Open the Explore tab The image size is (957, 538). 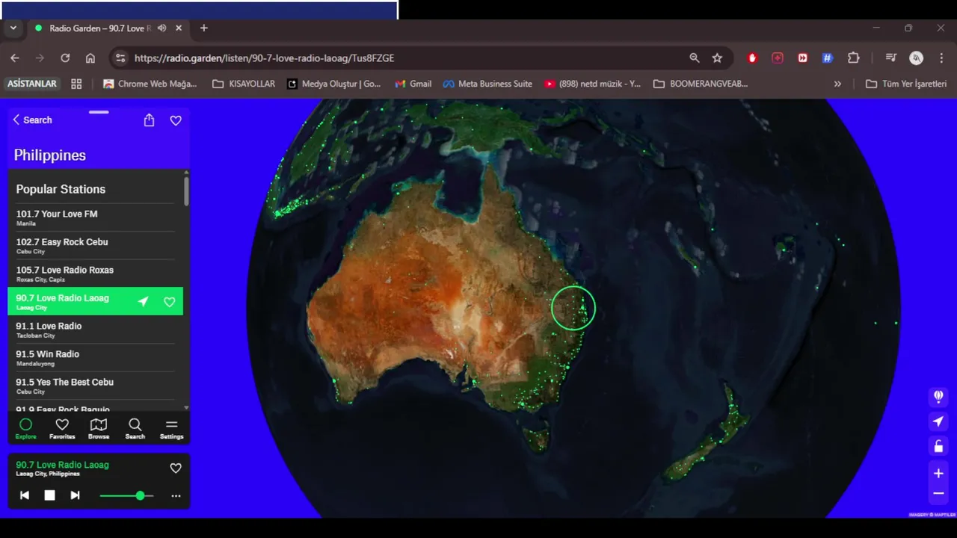(x=25, y=429)
